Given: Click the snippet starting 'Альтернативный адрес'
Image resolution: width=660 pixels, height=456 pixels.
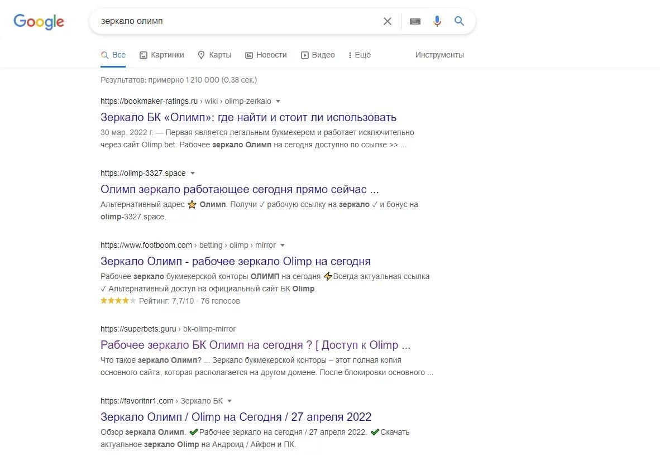Looking at the screenshot, I should pyautogui.click(x=259, y=210).
